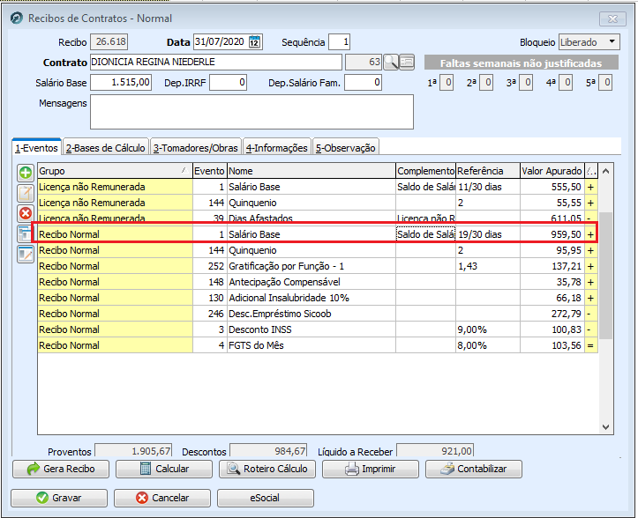Select the Adicional Insalubridade 10% row
Screen dimensions: 638x518
[318, 298]
